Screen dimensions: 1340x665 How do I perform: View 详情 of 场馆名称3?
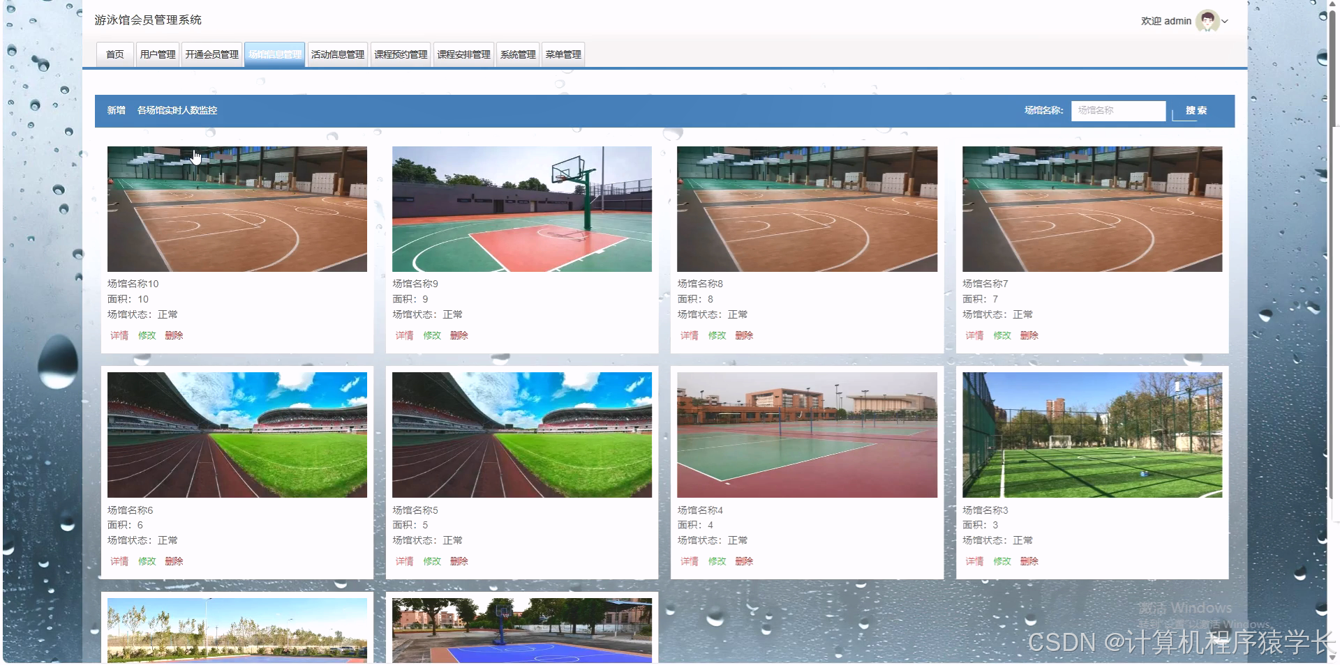tap(974, 561)
